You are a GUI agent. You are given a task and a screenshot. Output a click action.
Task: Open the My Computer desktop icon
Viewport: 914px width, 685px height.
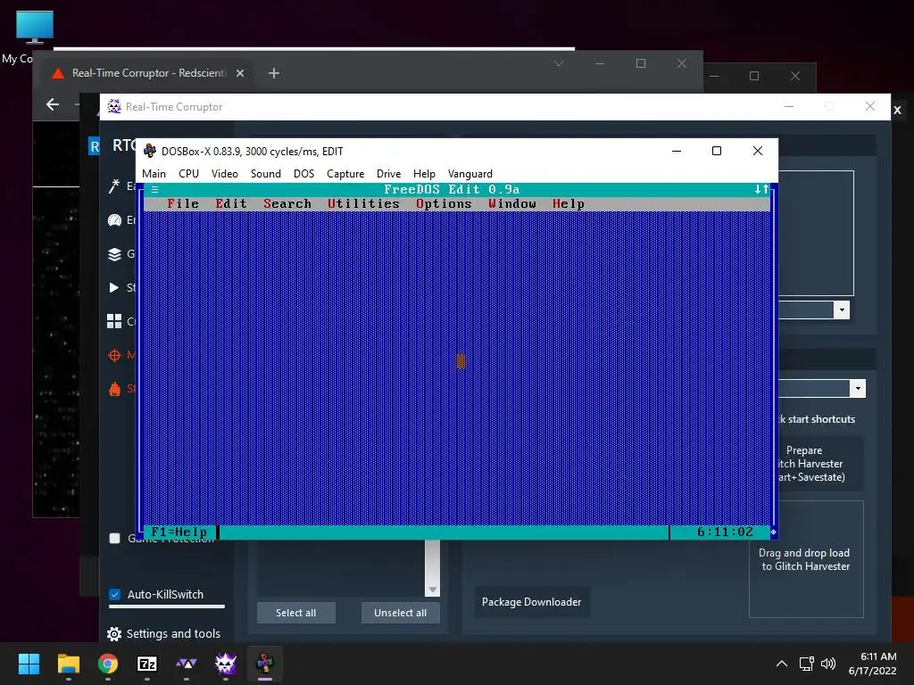[x=35, y=28]
